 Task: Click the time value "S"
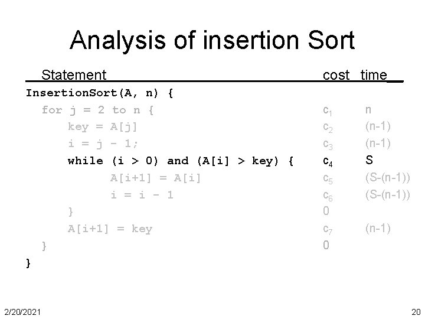coord(369,160)
